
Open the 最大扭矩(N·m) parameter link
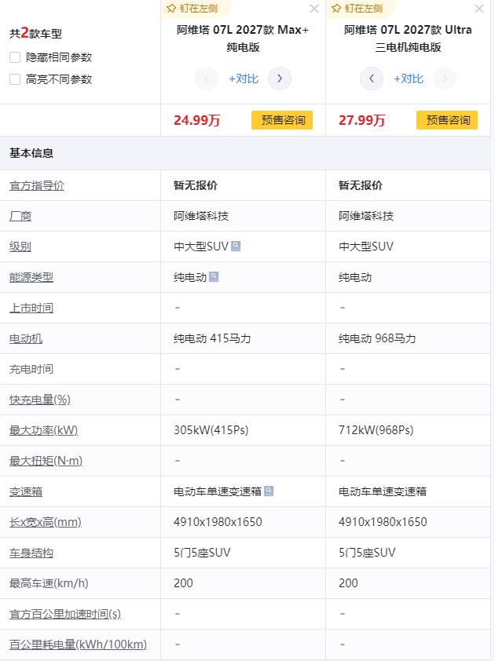46,461
